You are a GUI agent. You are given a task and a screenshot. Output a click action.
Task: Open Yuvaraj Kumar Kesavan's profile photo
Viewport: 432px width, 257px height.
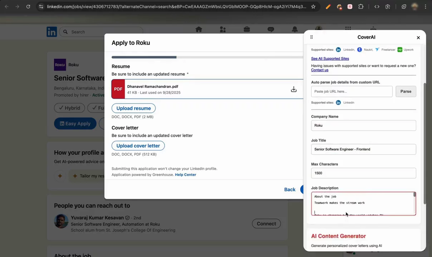[61, 221]
